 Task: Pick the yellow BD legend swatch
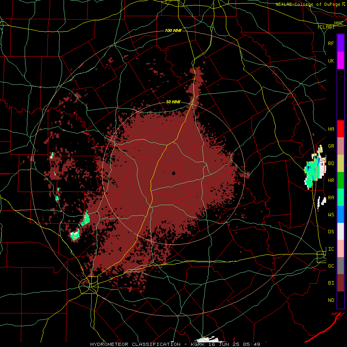[x=340, y=163]
